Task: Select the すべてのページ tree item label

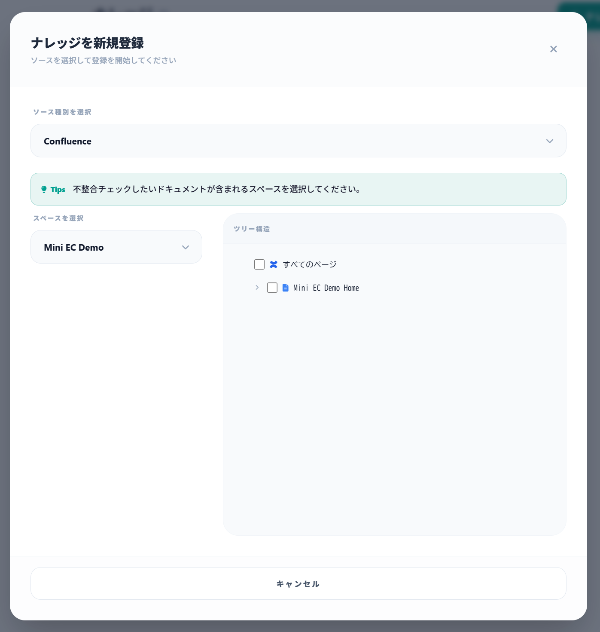Action: coord(311,264)
